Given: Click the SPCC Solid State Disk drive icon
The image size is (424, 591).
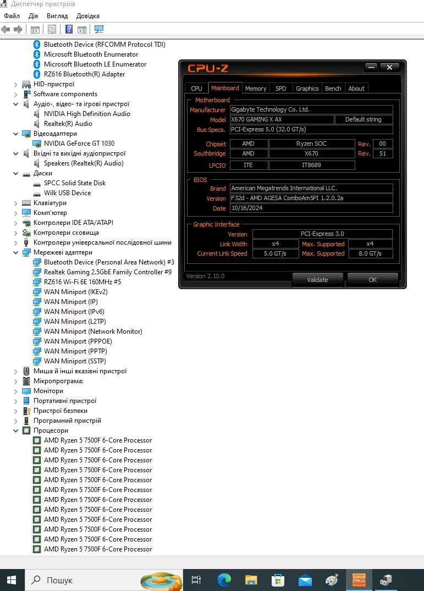Looking at the screenshot, I should (37, 183).
